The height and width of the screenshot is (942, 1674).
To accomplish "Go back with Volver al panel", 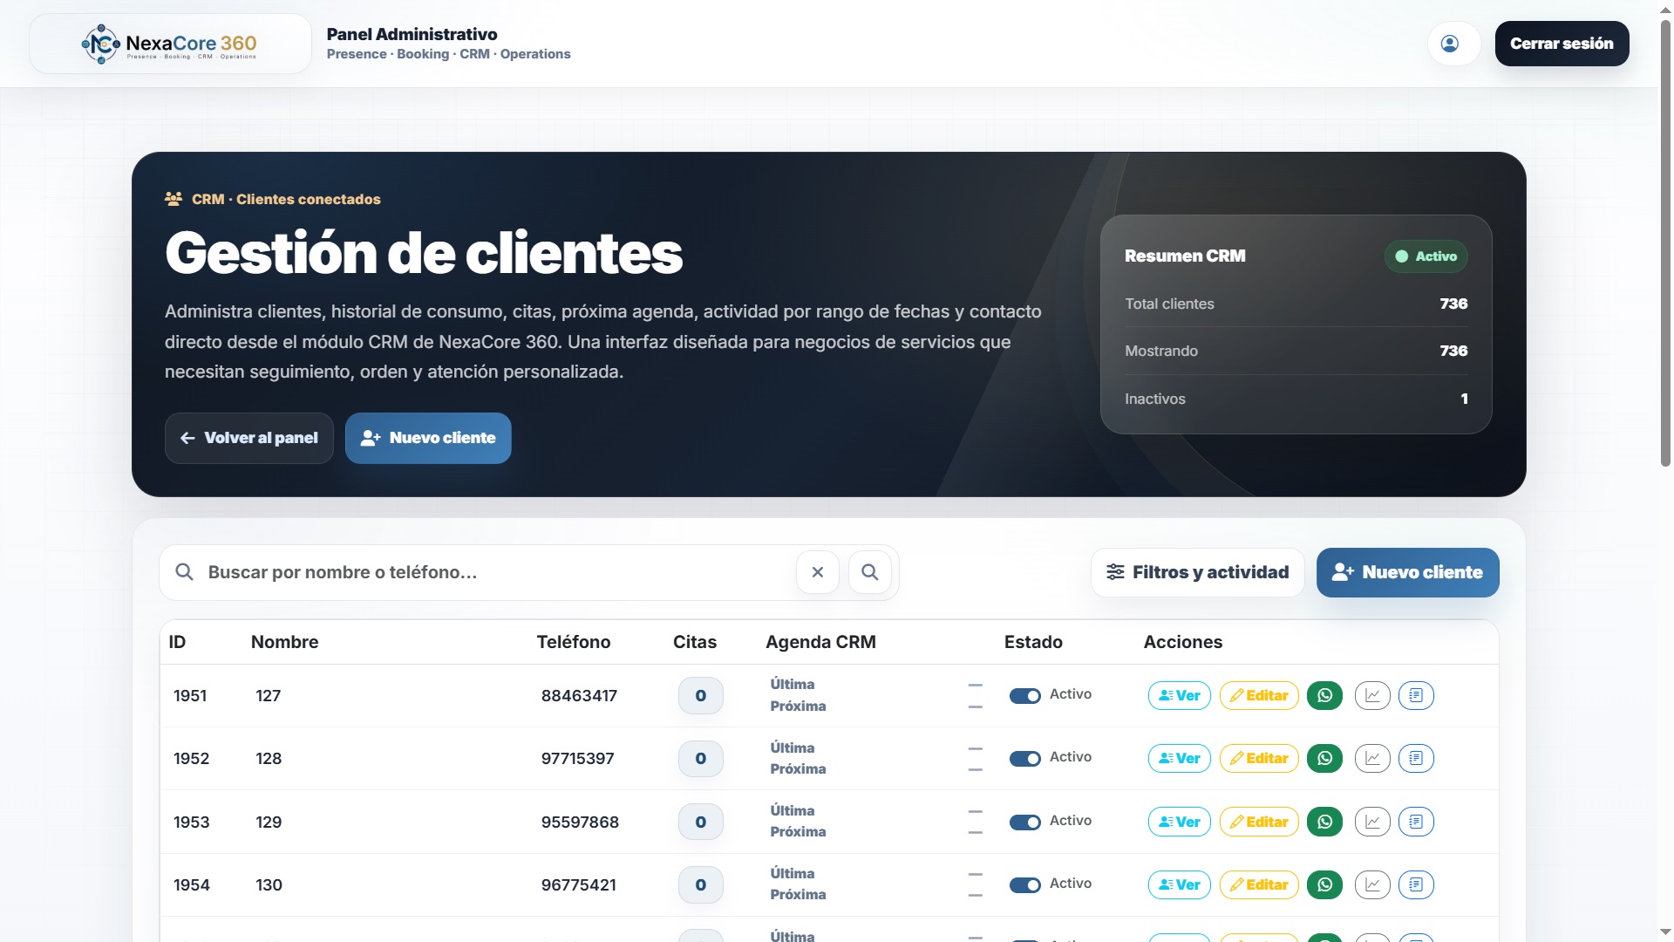I will coord(249,438).
